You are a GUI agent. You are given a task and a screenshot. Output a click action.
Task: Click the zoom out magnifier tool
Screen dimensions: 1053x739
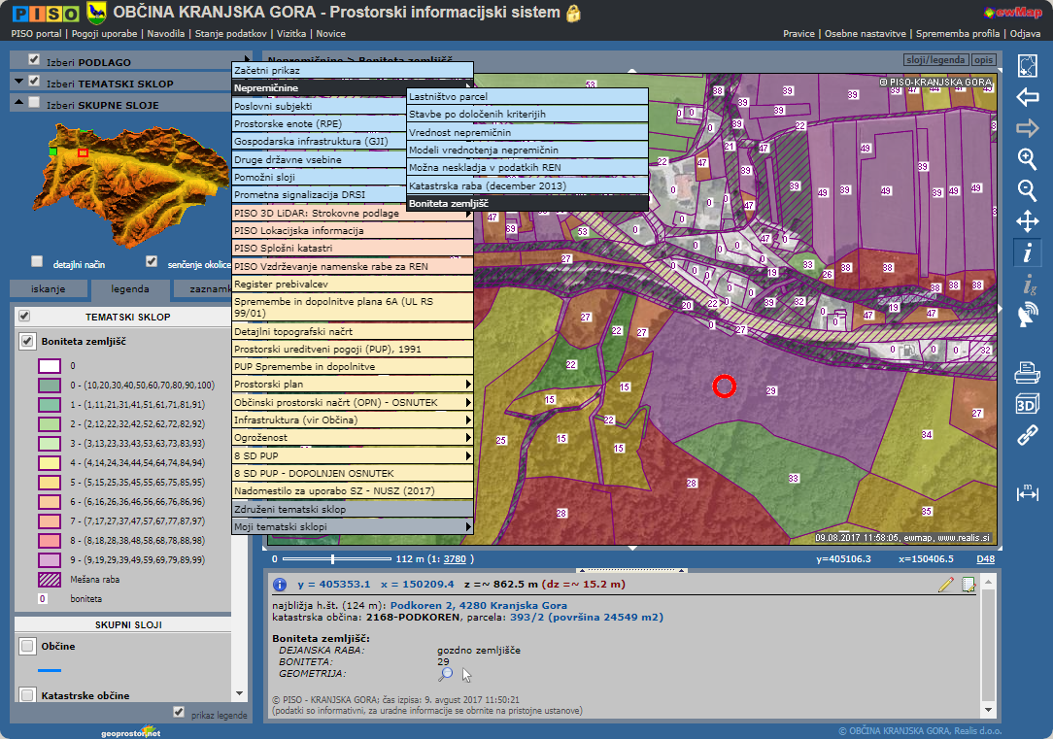pos(1027,190)
